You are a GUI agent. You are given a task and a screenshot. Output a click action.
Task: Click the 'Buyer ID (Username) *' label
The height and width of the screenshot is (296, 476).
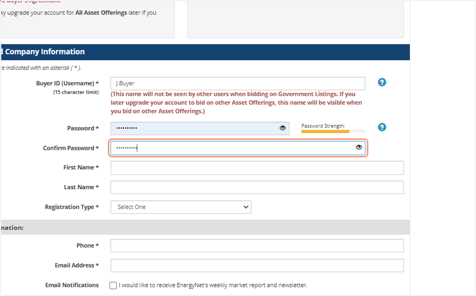tap(67, 83)
